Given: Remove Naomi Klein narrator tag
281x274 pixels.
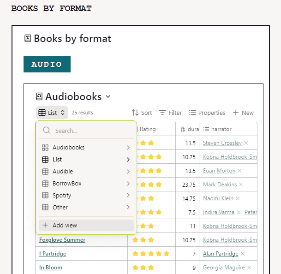Looking at the screenshot, I should pyautogui.click(x=238, y=198).
